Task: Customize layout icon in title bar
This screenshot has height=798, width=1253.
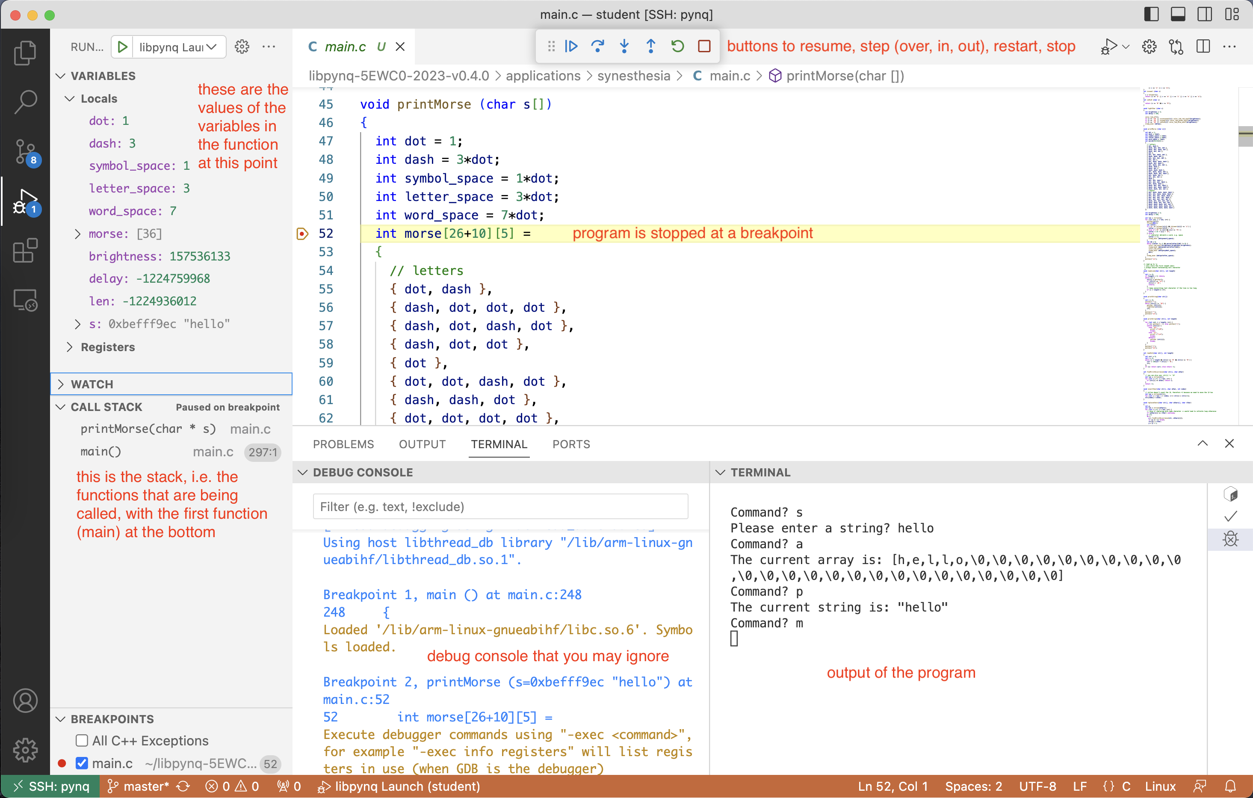Action: [1232, 14]
